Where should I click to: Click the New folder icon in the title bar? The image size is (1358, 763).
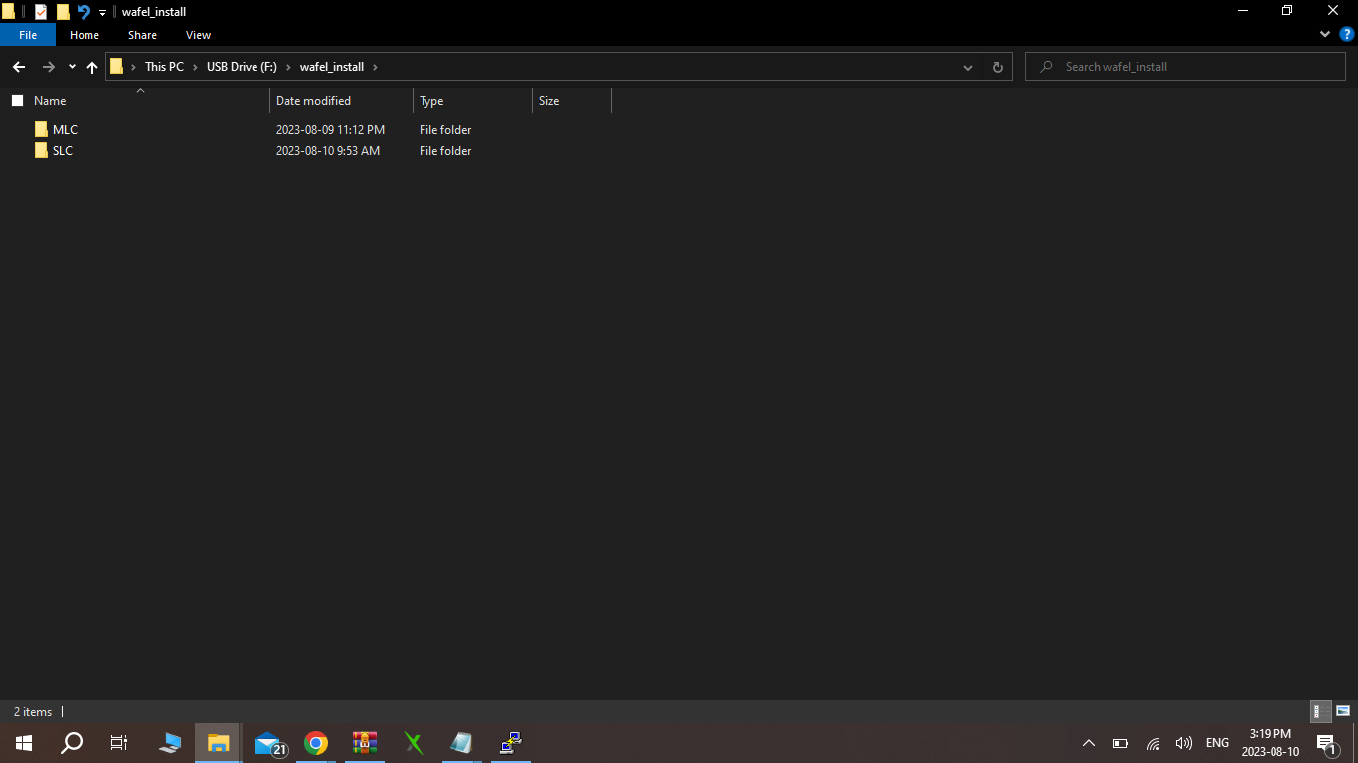tap(63, 12)
